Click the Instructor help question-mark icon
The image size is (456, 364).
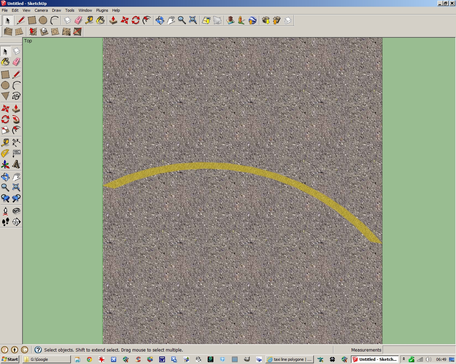38,350
